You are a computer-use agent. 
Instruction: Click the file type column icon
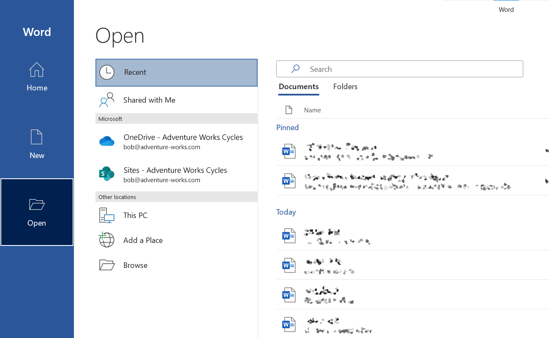[289, 110]
